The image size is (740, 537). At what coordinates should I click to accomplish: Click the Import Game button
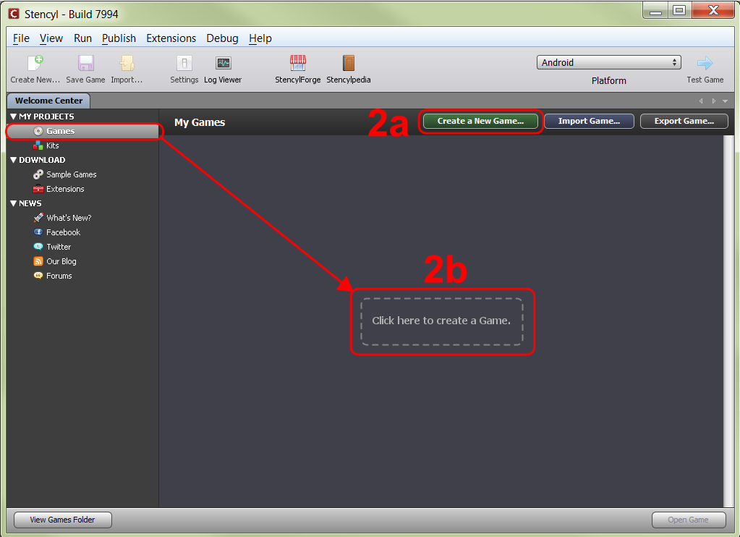pos(589,121)
